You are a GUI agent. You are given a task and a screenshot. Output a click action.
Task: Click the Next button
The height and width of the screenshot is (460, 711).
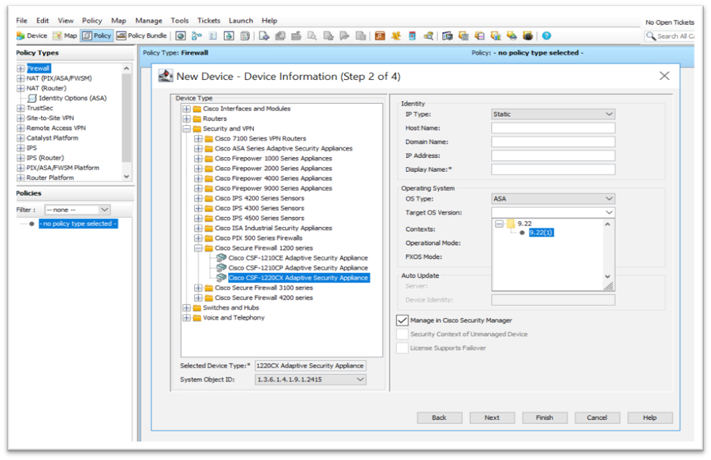tap(492, 417)
